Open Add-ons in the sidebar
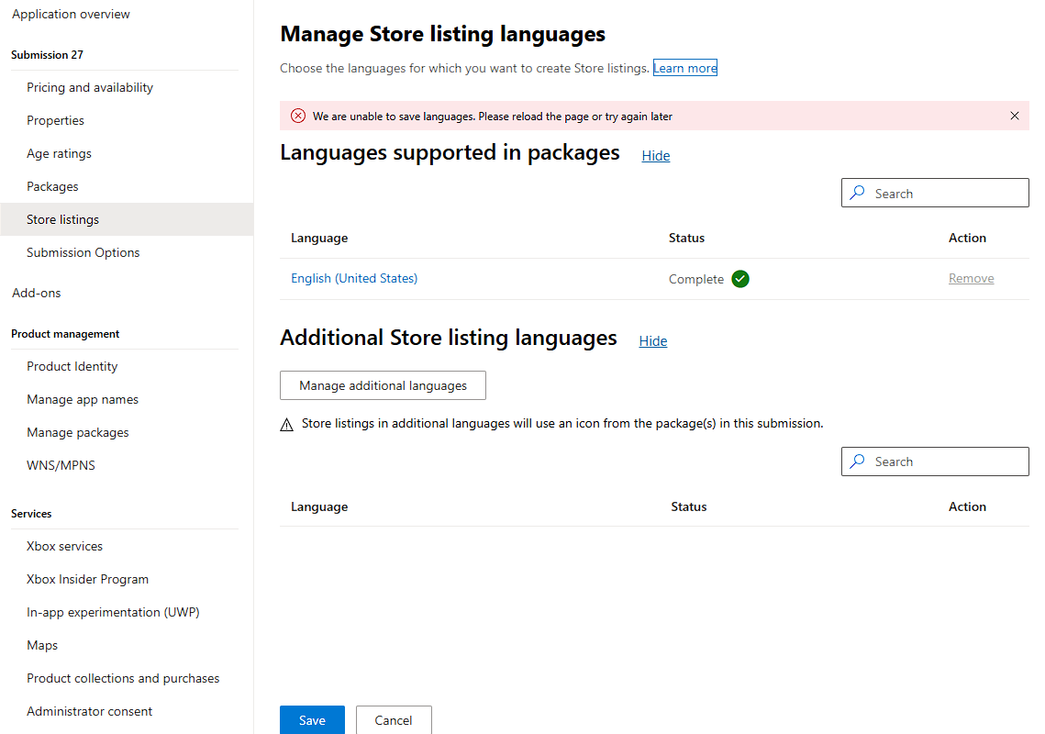Screen dimensions: 1045x734 37,293
